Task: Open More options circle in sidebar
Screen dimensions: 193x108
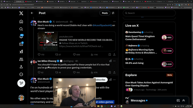Action: [x=21, y=74]
